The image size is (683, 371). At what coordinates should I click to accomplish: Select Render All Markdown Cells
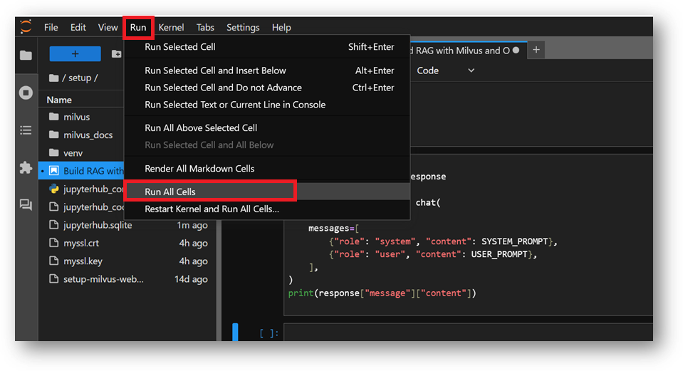click(x=199, y=169)
